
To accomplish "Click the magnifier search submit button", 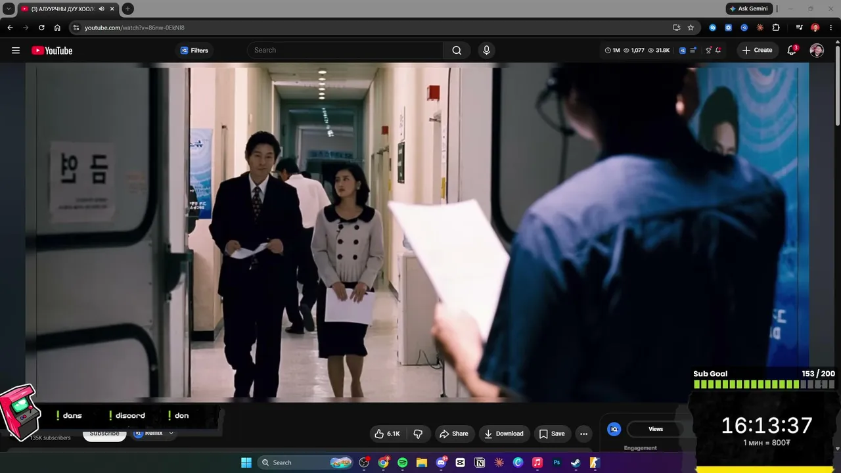I will (x=457, y=51).
